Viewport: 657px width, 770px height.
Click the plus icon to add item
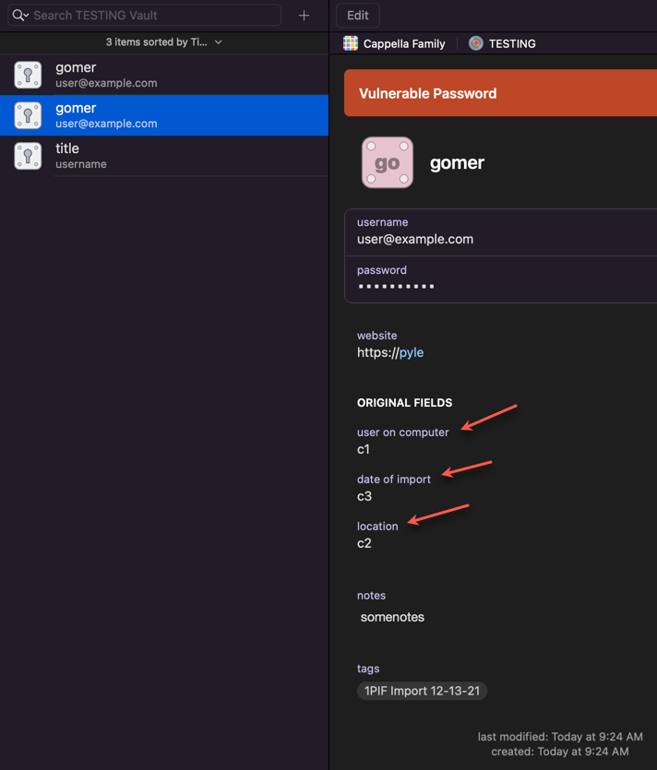304,15
